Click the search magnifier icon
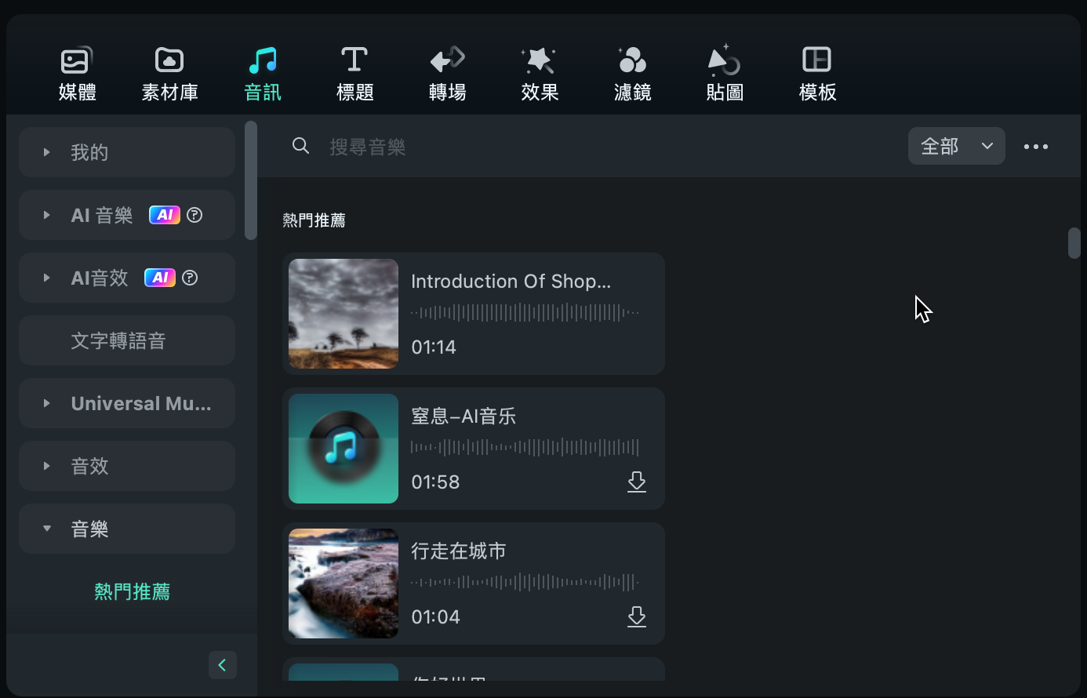Screen dimensions: 1087x698 [x=300, y=146]
